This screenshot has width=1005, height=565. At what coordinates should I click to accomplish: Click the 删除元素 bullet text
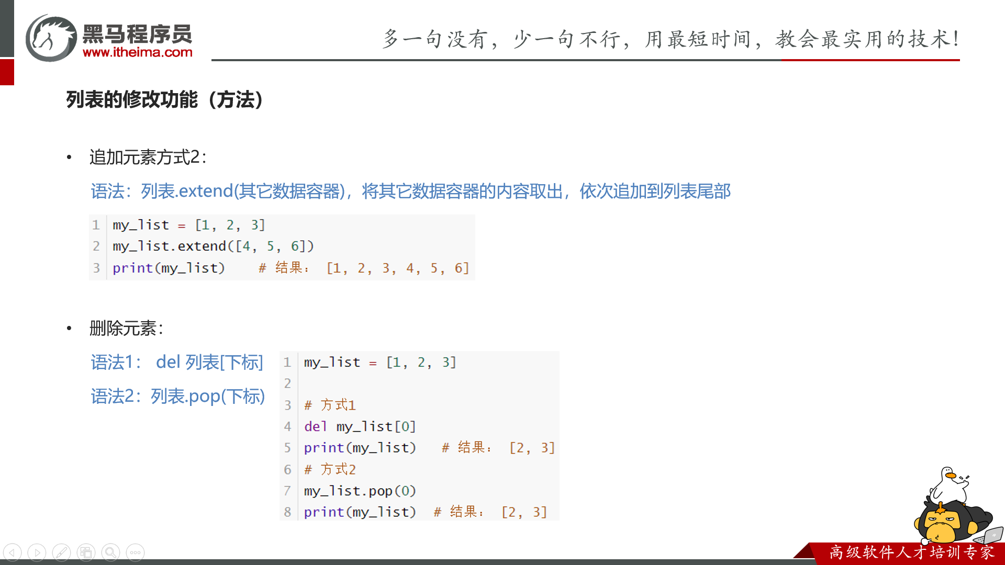coord(126,329)
